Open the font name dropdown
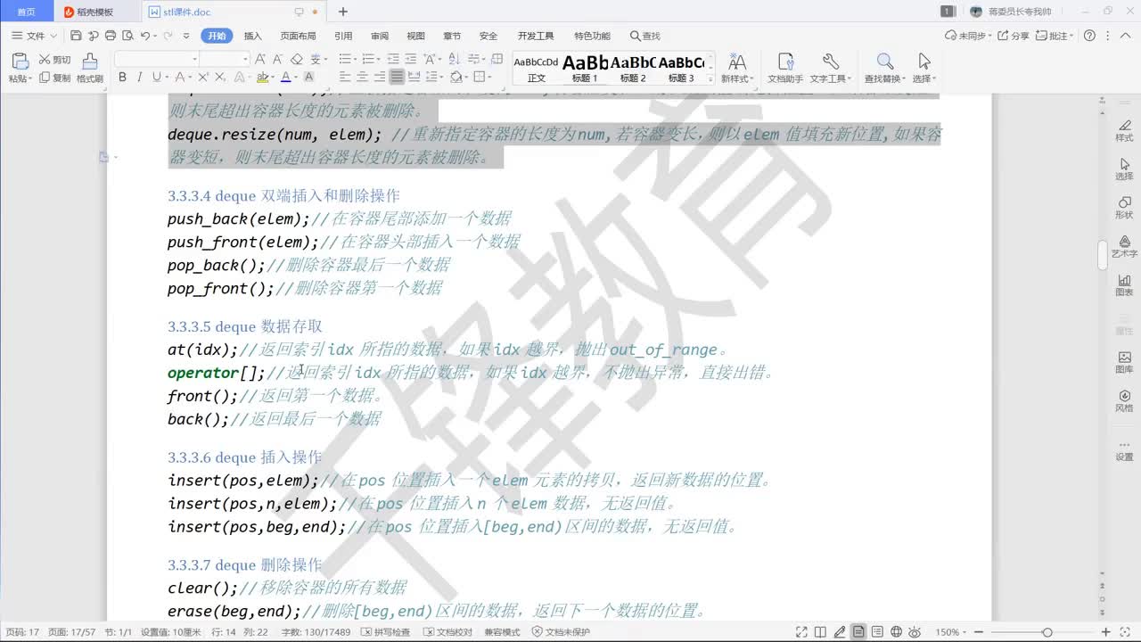 193,59
